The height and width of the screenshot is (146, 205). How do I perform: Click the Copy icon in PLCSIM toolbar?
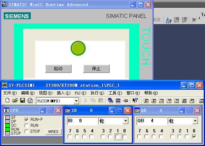click(x=93, y=101)
